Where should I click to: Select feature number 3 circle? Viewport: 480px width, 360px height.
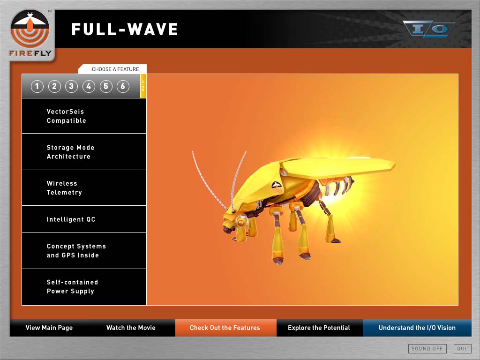[71, 86]
